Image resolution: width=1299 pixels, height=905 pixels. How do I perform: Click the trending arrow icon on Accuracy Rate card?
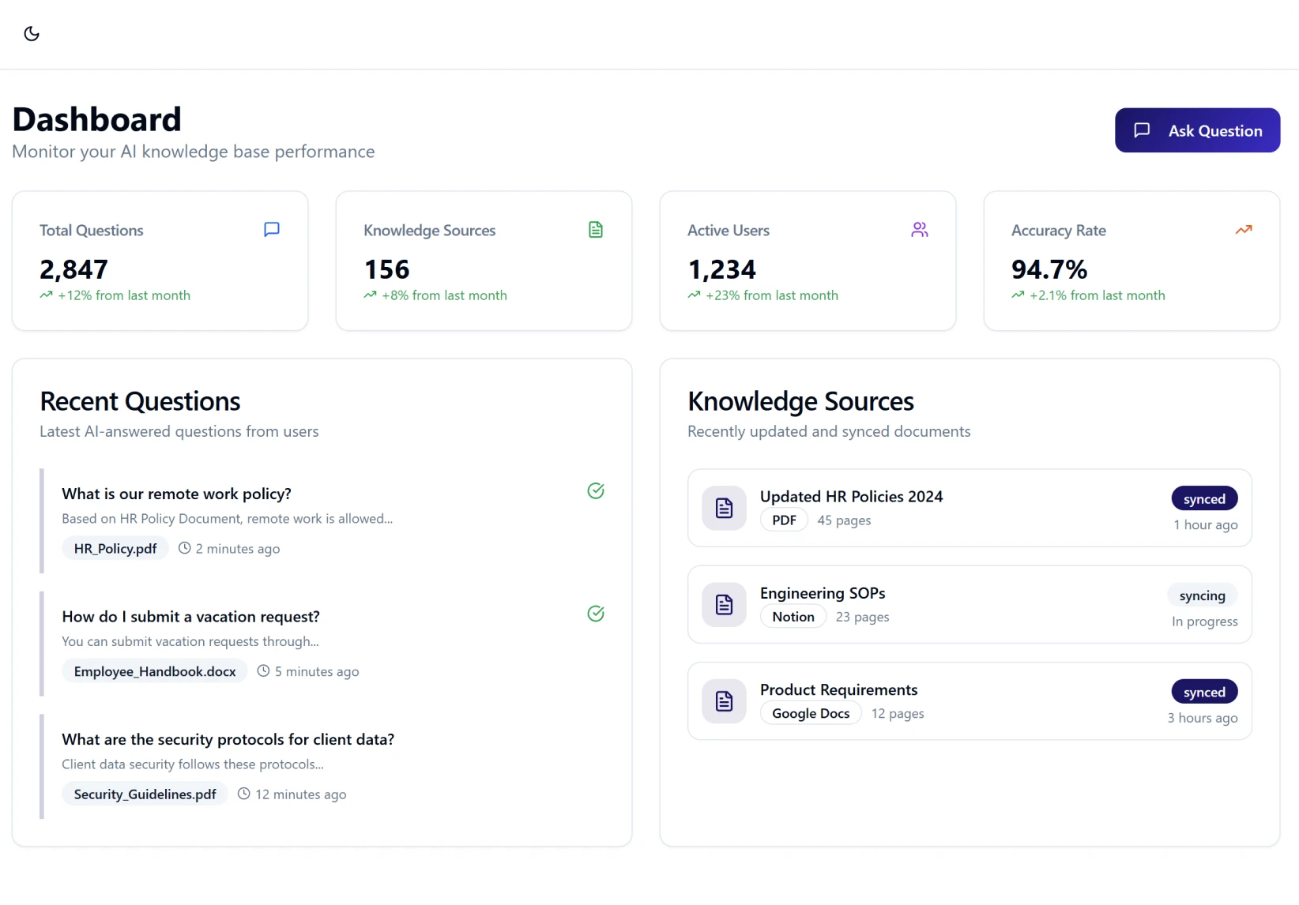(x=1243, y=229)
